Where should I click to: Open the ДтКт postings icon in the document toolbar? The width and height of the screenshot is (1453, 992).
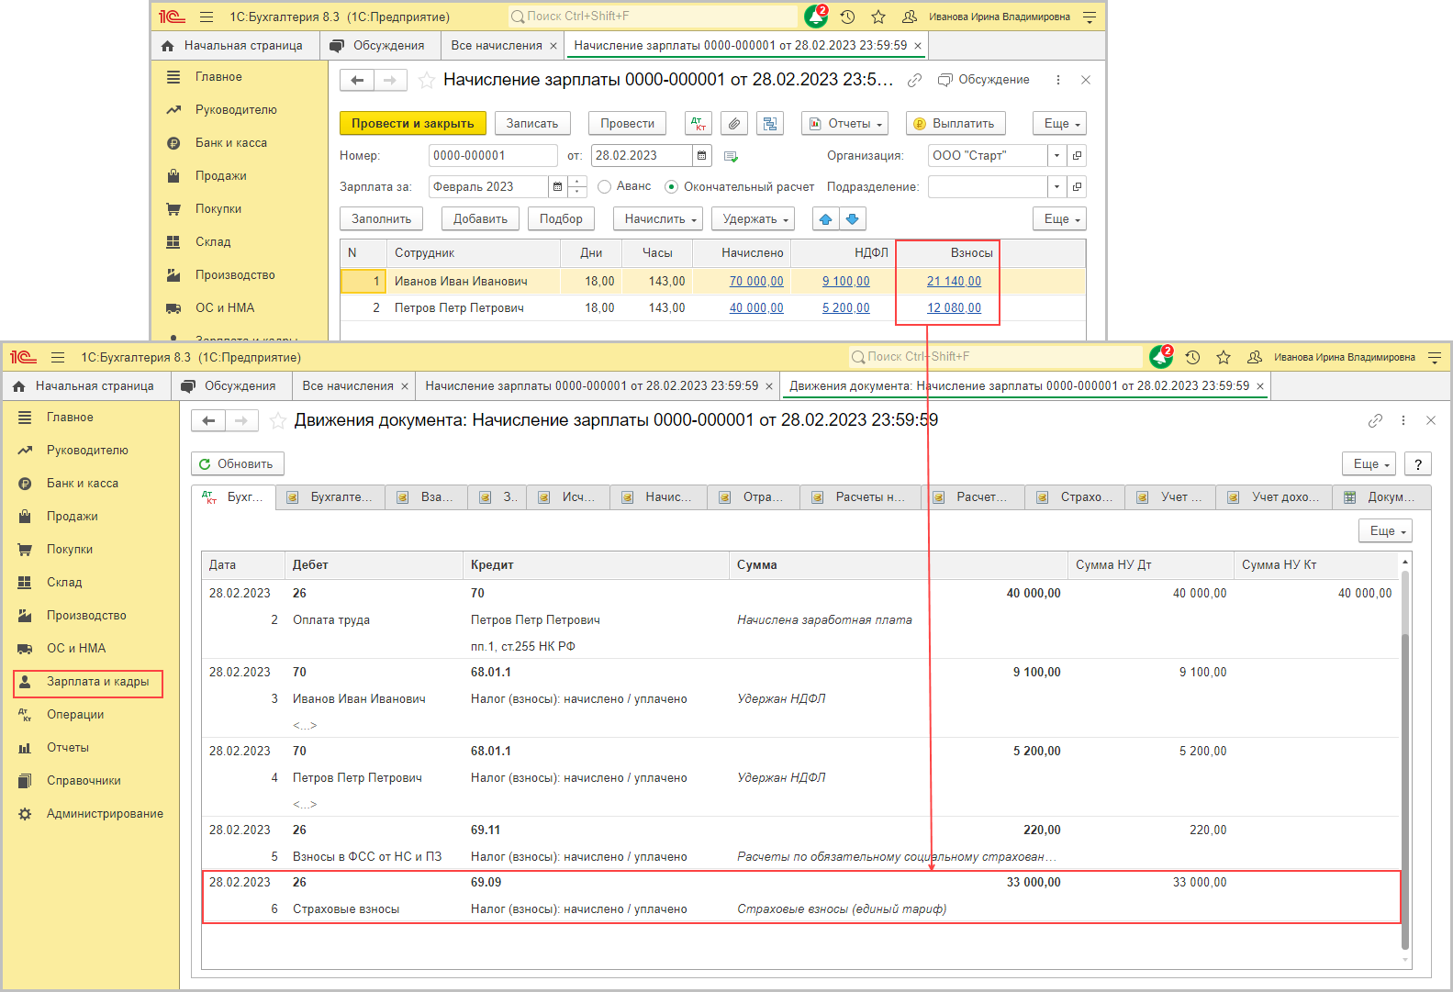click(698, 124)
